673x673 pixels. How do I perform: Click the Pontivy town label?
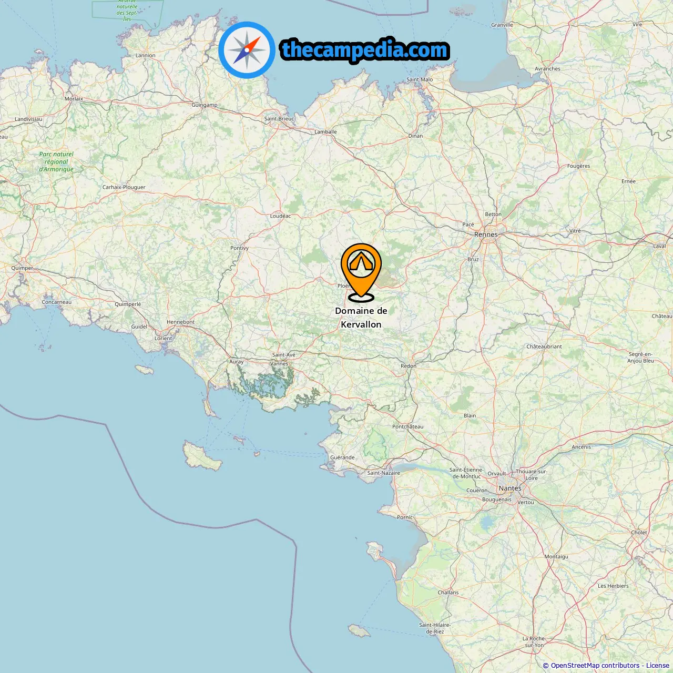(240, 248)
